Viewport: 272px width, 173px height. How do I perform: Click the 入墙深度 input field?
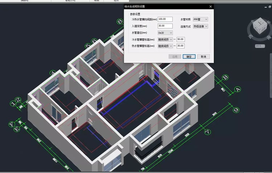point(165,26)
